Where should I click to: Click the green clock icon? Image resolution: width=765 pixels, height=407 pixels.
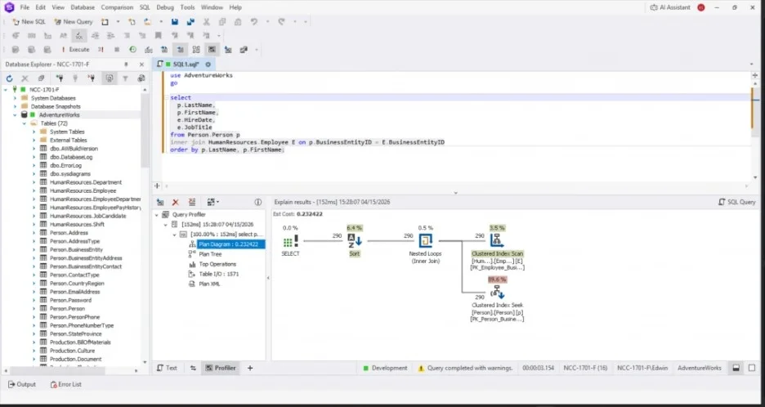point(132,49)
